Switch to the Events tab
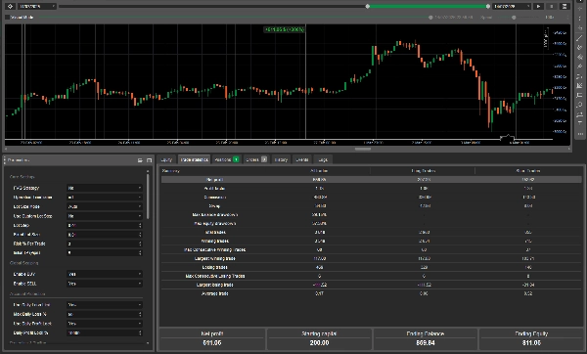587x354 pixels. point(302,159)
